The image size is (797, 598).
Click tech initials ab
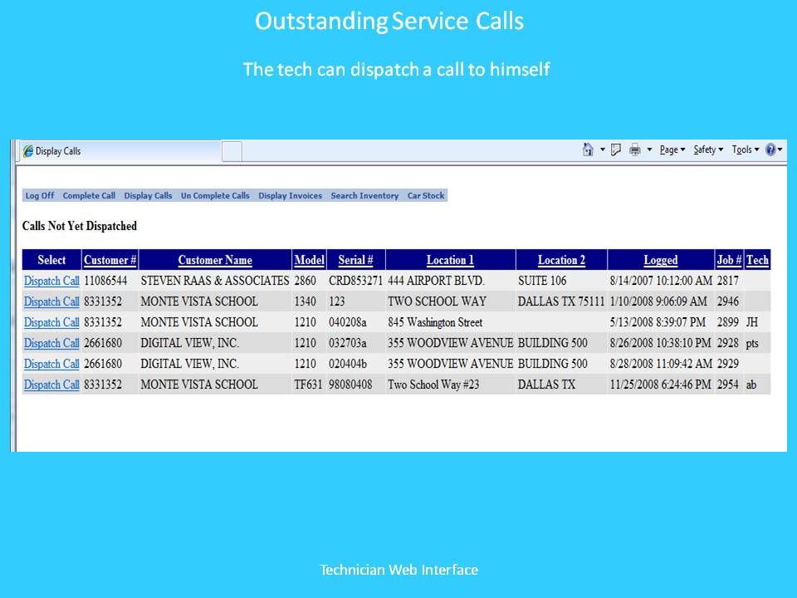click(x=751, y=385)
